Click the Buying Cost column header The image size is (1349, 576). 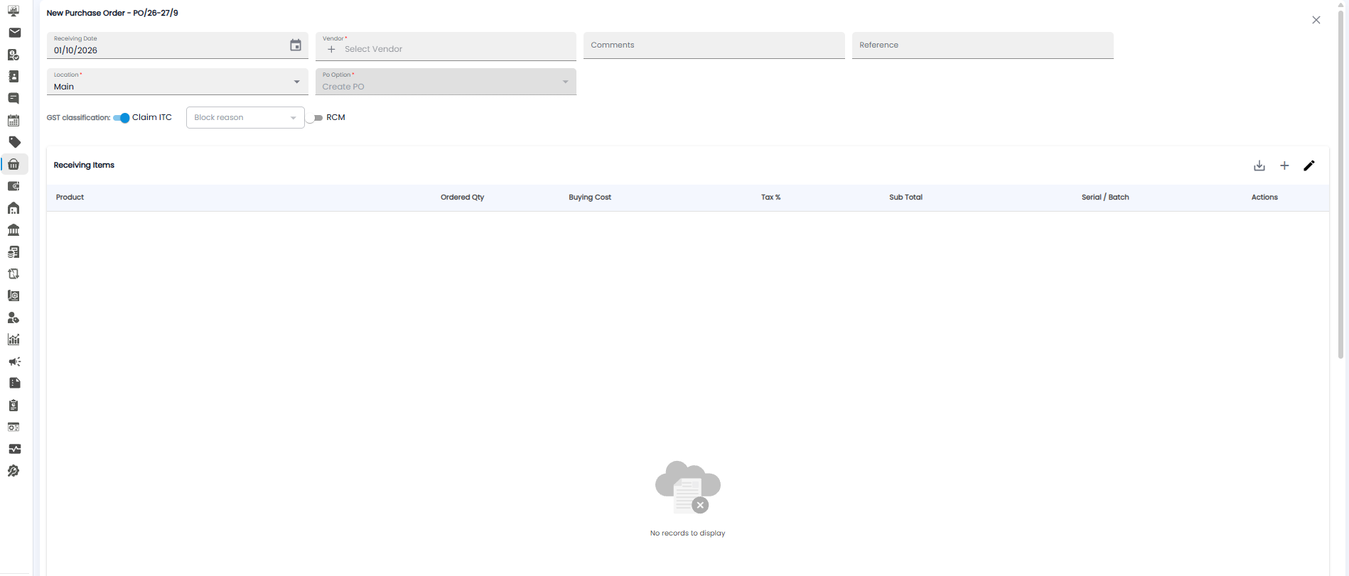pos(590,197)
